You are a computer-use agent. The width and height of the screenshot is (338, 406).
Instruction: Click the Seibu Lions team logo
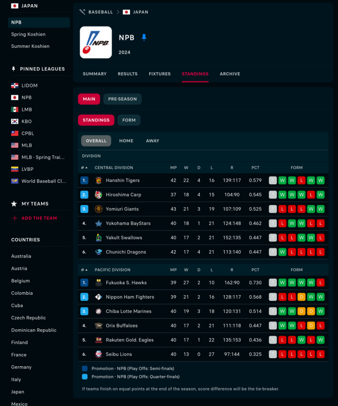98,354
